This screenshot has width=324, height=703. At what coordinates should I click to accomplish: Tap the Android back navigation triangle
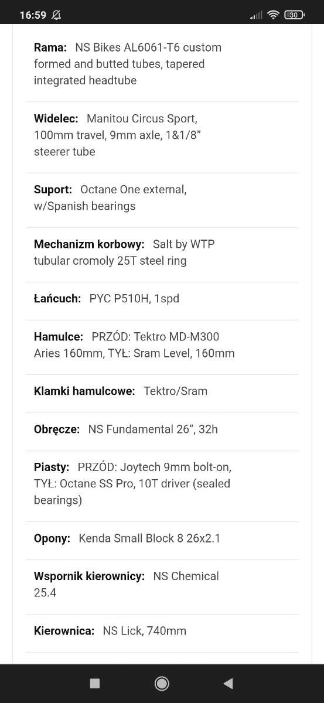(228, 683)
